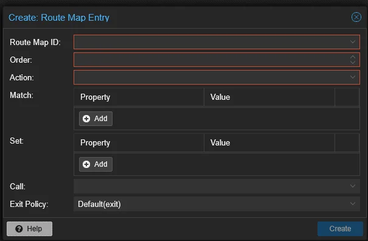Click the Route Map ID label
This screenshot has height=241, width=368.
point(35,42)
